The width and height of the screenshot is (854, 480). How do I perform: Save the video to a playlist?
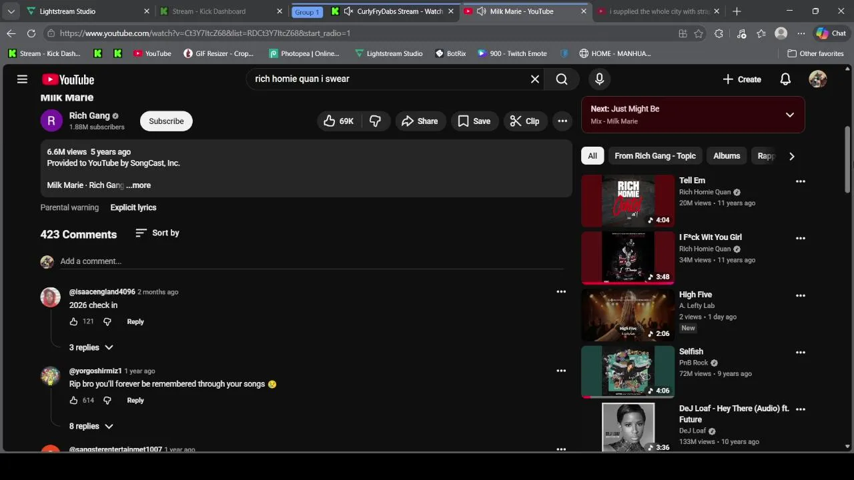(474, 121)
